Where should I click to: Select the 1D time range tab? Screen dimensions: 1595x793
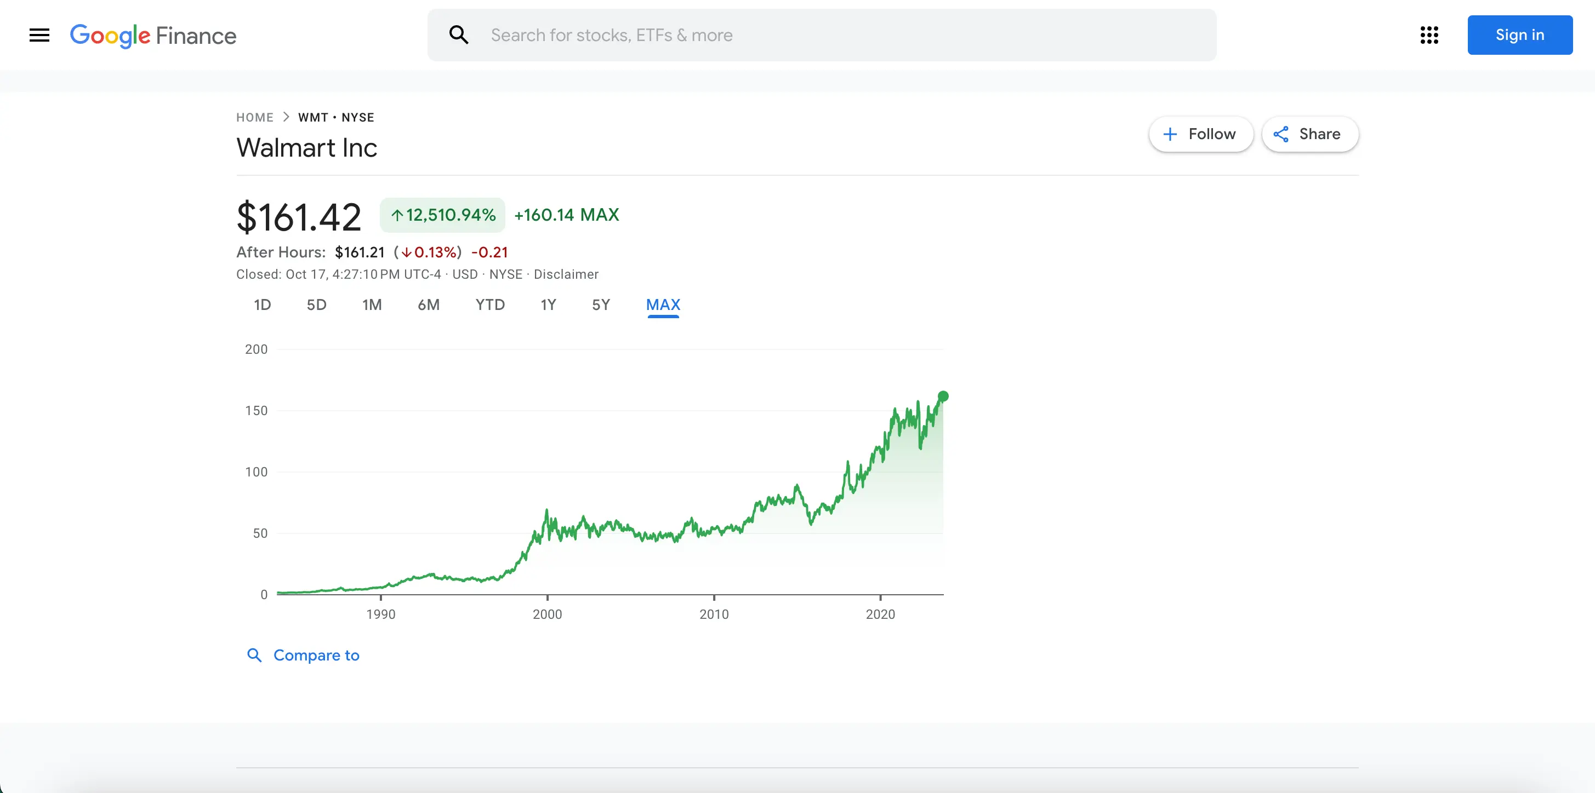coord(263,305)
